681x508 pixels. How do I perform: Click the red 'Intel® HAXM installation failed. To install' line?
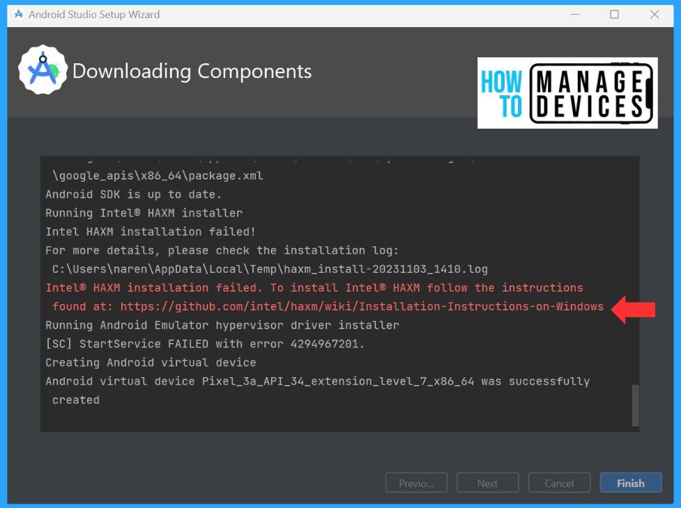tap(314, 288)
